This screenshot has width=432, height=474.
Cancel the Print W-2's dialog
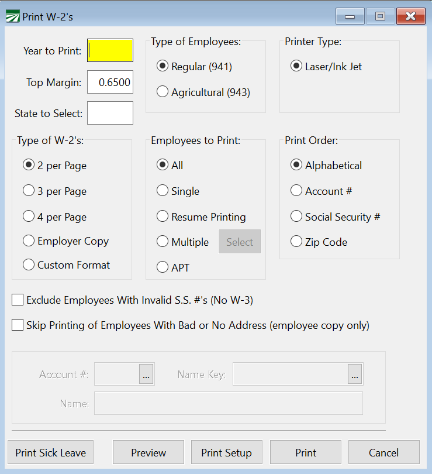coord(383,452)
